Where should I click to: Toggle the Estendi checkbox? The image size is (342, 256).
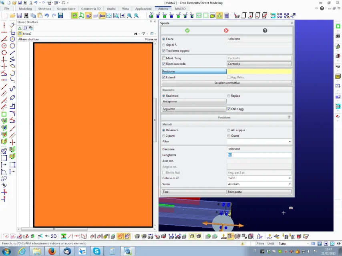pos(164,77)
